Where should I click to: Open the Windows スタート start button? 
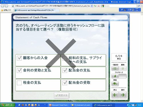pos(7,105)
